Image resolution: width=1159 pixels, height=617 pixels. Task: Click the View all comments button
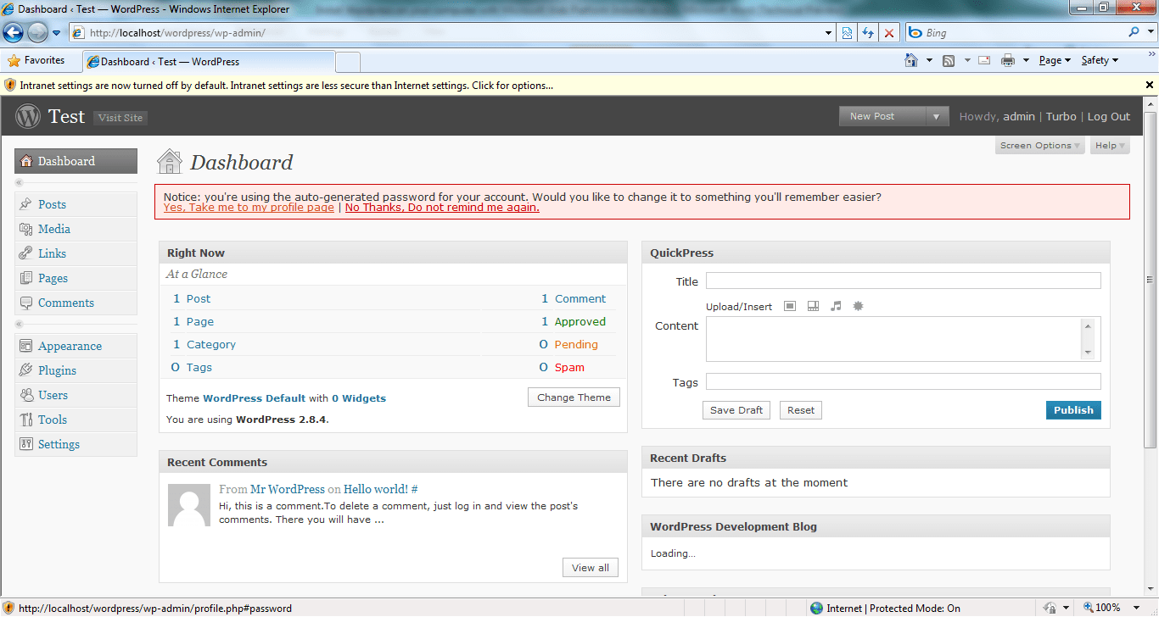tap(591, 568)
